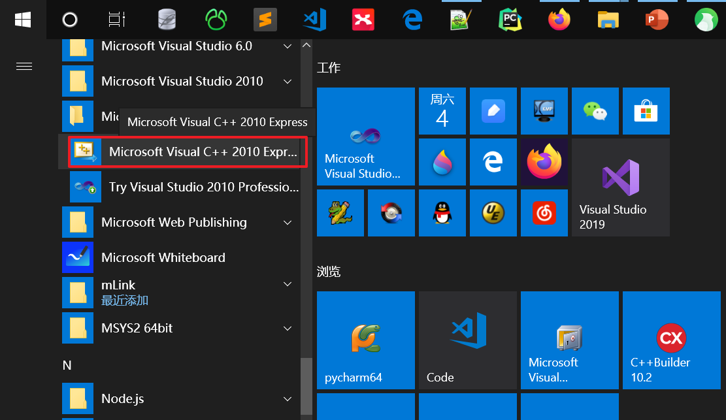
Task: Open the QQ penguin tile
Action: 442,213
